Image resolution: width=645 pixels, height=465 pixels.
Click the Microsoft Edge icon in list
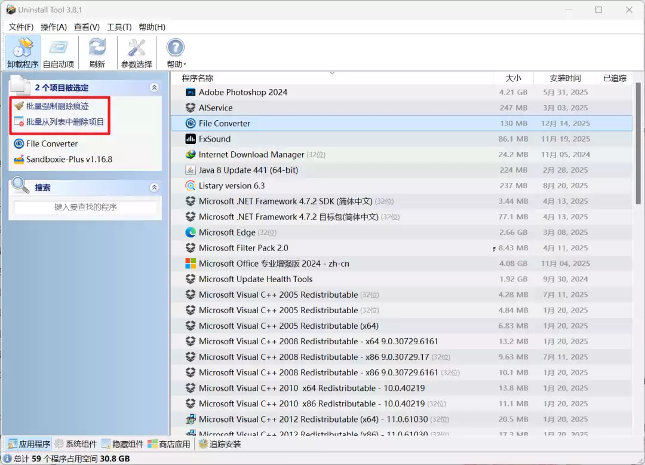click(x=191, y=232)
